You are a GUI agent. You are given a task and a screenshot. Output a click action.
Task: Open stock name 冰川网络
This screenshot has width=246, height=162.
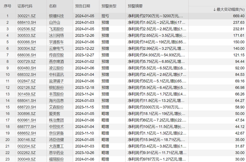[57, 35]
